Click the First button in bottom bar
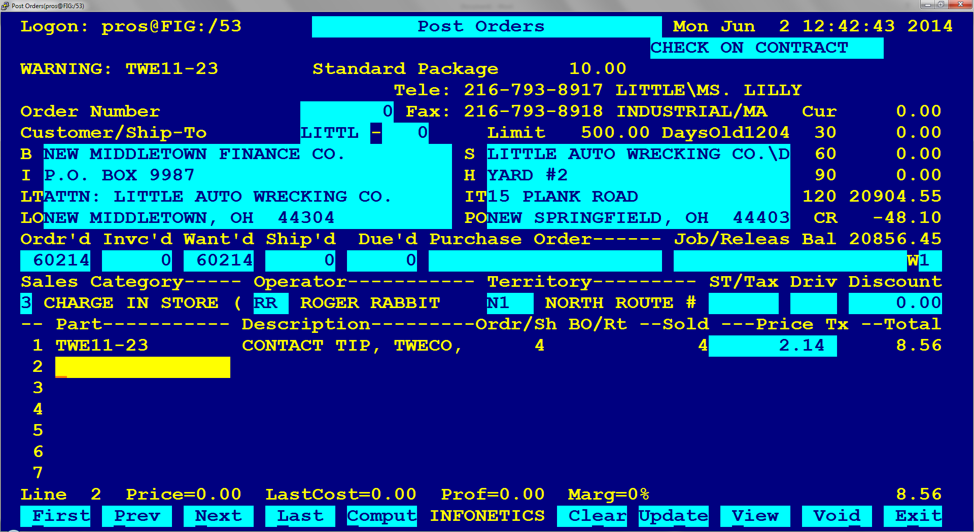974x532 pixels. 55,516
